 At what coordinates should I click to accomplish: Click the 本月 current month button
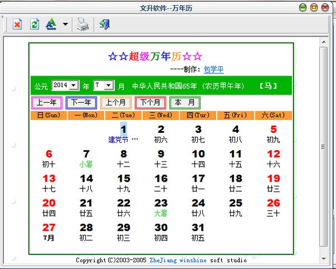point(185,103)
